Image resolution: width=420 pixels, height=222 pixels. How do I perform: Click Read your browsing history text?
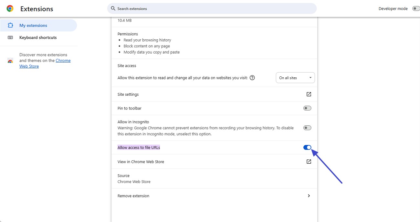pyautogui.click(x=147, y=40)
